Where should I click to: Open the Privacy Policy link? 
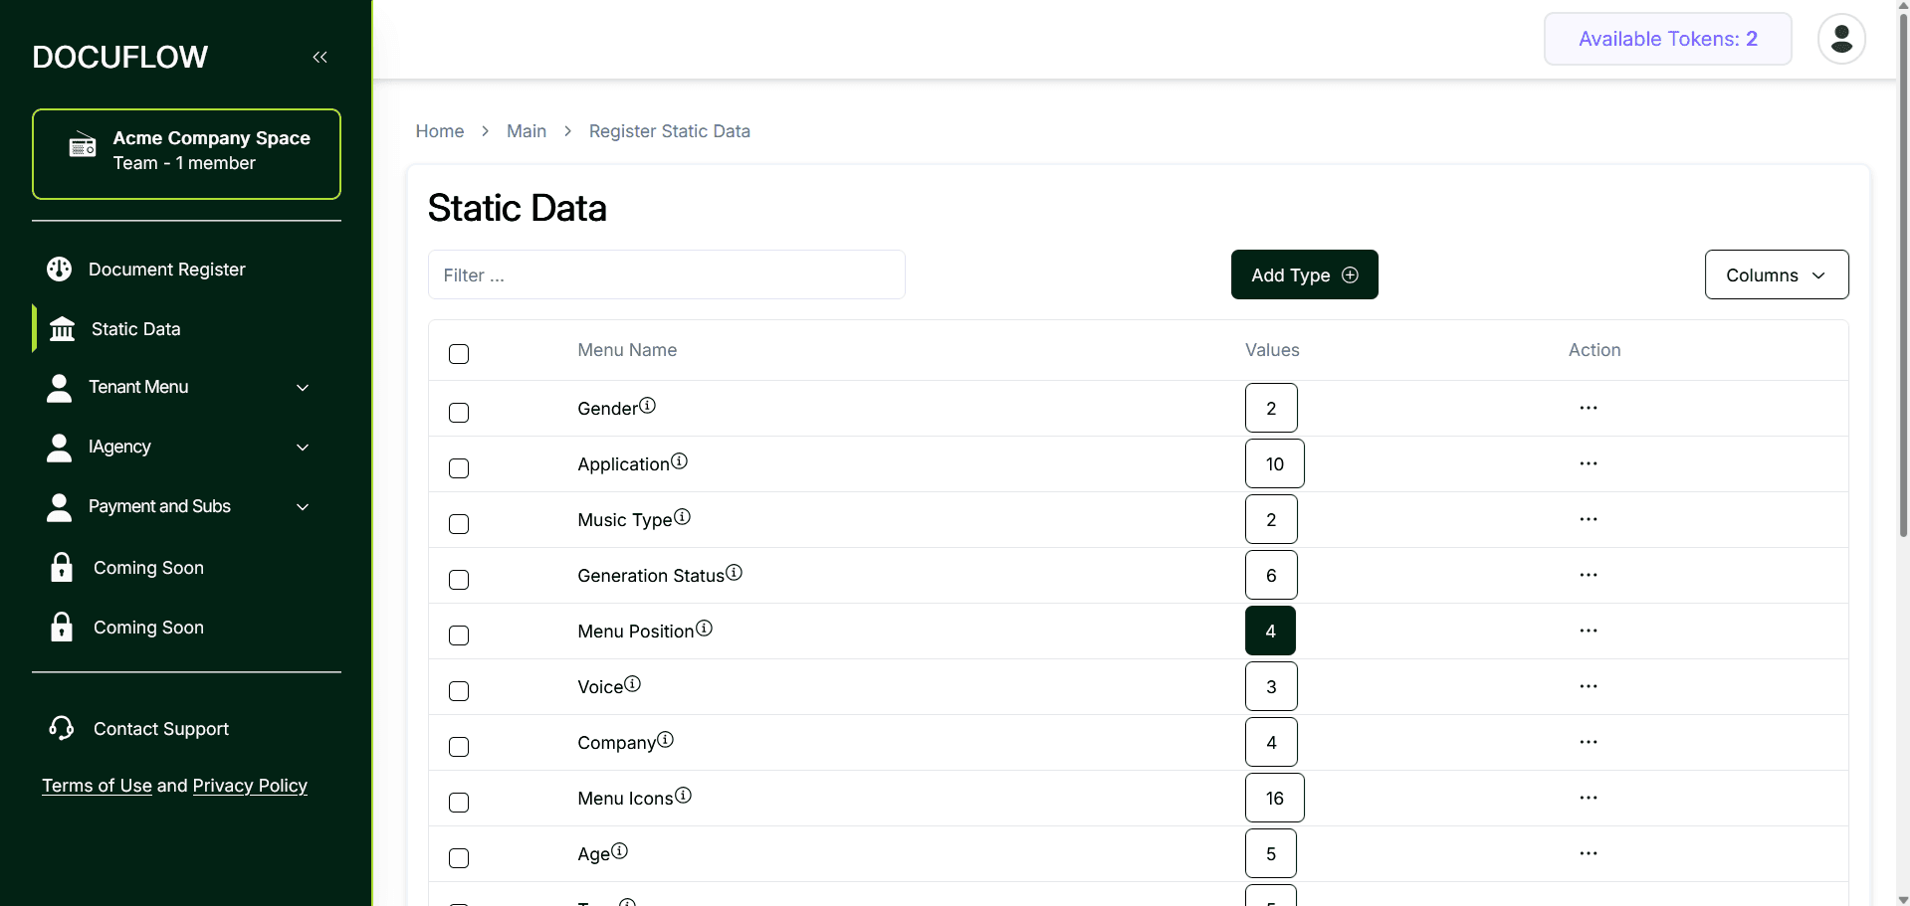[250, 786]
